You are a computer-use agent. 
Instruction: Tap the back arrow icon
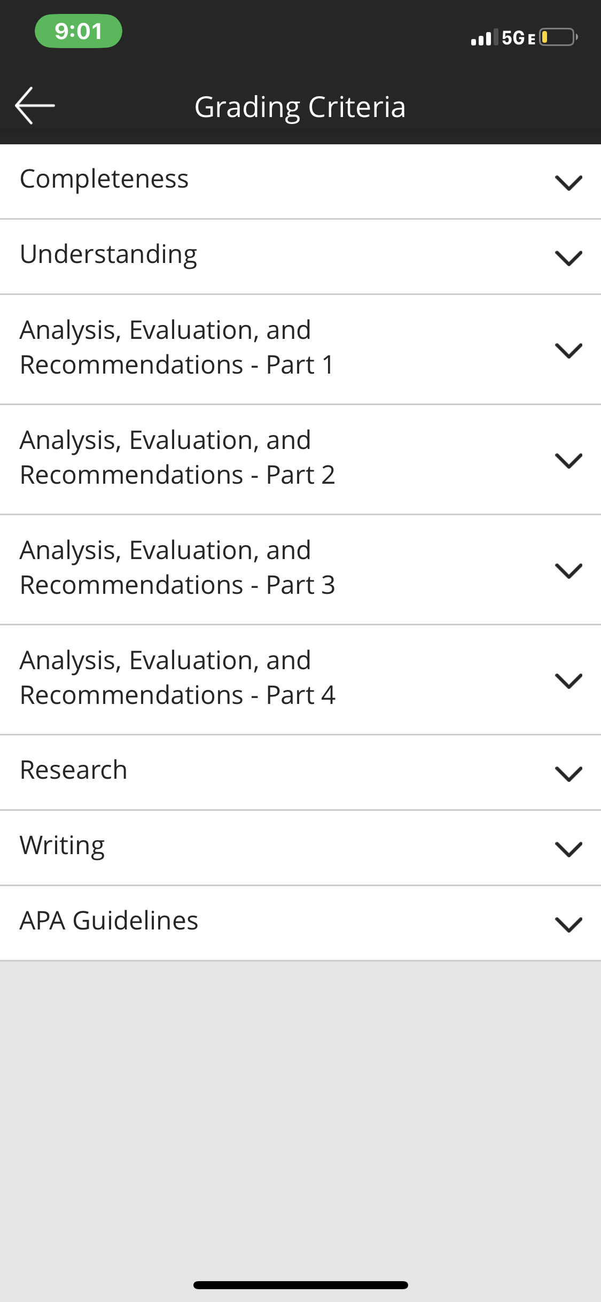click(35, 106)
